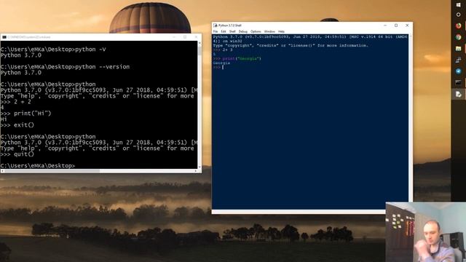
Task: Click the "python --version" command line
Action: [65, 67]
